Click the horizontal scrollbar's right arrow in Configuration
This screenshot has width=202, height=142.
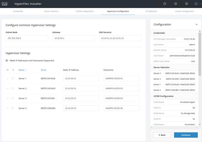pos(196,128)
